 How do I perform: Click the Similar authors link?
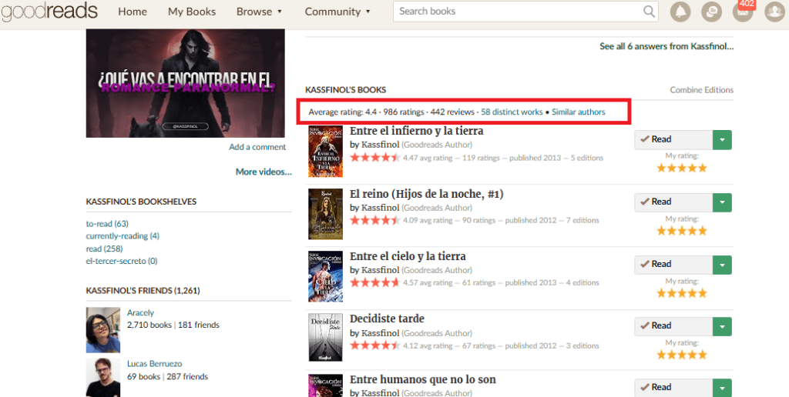(578, 112)
